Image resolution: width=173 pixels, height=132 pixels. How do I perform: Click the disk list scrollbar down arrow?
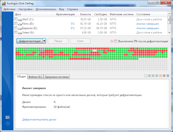[169, 33]
